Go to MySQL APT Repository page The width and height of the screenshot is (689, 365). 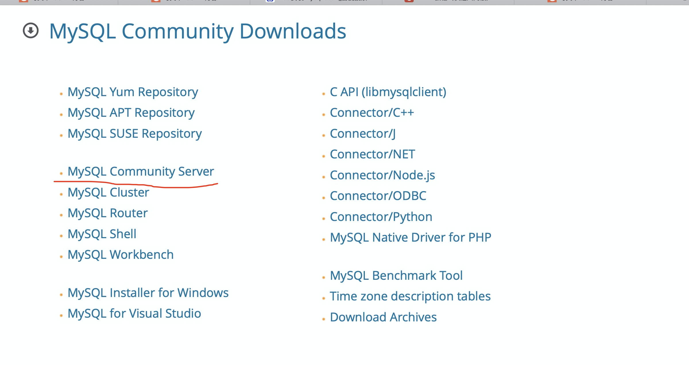tap(131, 113)
